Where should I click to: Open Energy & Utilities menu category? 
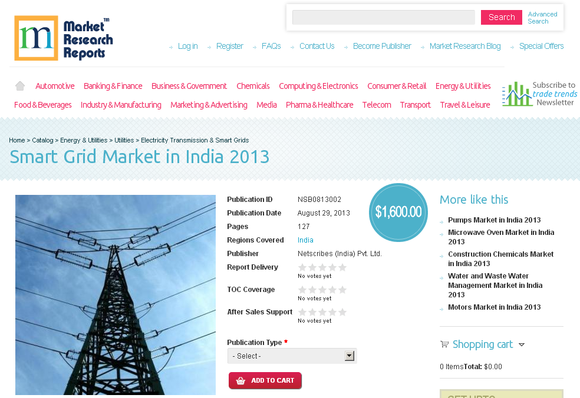(x=463, y=86)
